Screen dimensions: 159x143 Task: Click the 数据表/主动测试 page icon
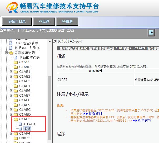pos(11,48)
